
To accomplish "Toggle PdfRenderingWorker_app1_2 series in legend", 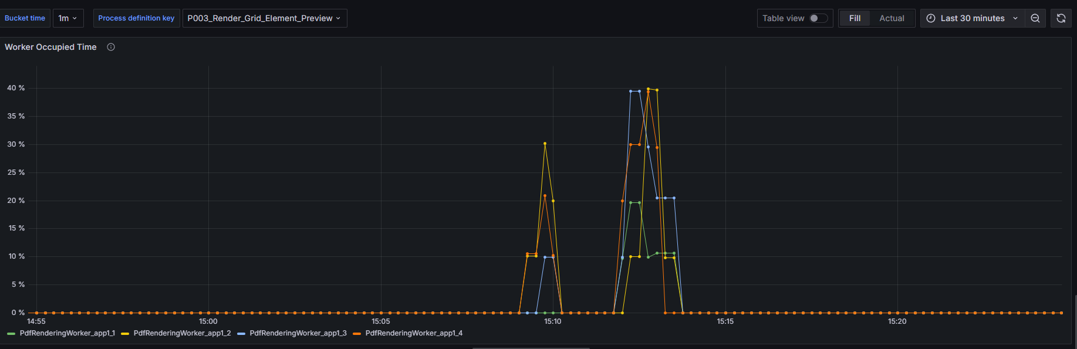I will [182, 333].
